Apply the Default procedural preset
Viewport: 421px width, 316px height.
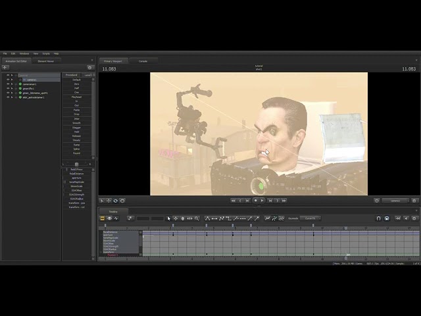pos(76,80)
